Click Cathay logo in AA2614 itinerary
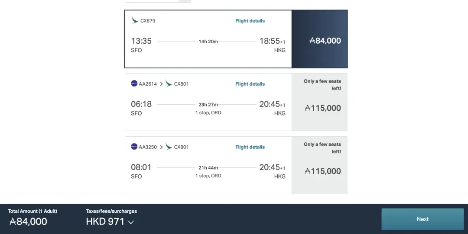The image size is (468, 234). (x=169, y=83)
